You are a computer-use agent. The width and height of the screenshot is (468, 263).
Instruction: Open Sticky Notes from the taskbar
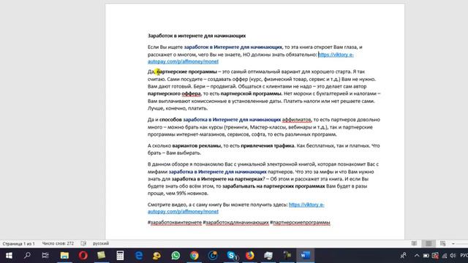[x=102, y=256]
